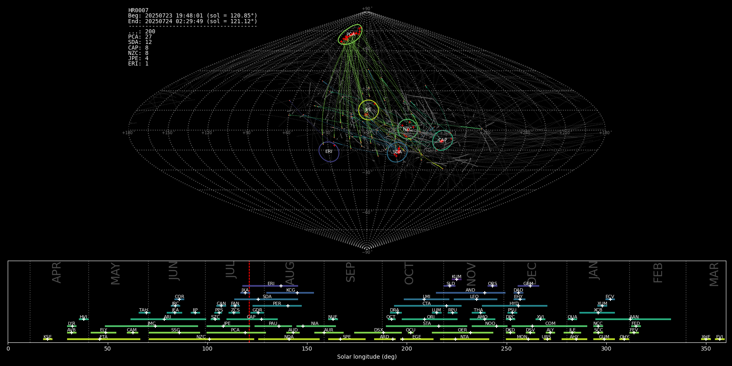Select the SDA radiant circle on the sky map

coord(397,152)
